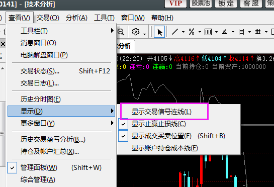Toggle 显示止赢止损线(C) option
This screenshot has height=187, width=274.
click(179, 124)
